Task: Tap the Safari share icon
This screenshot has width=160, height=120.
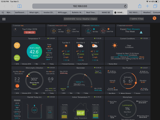Action: point(140,6)
